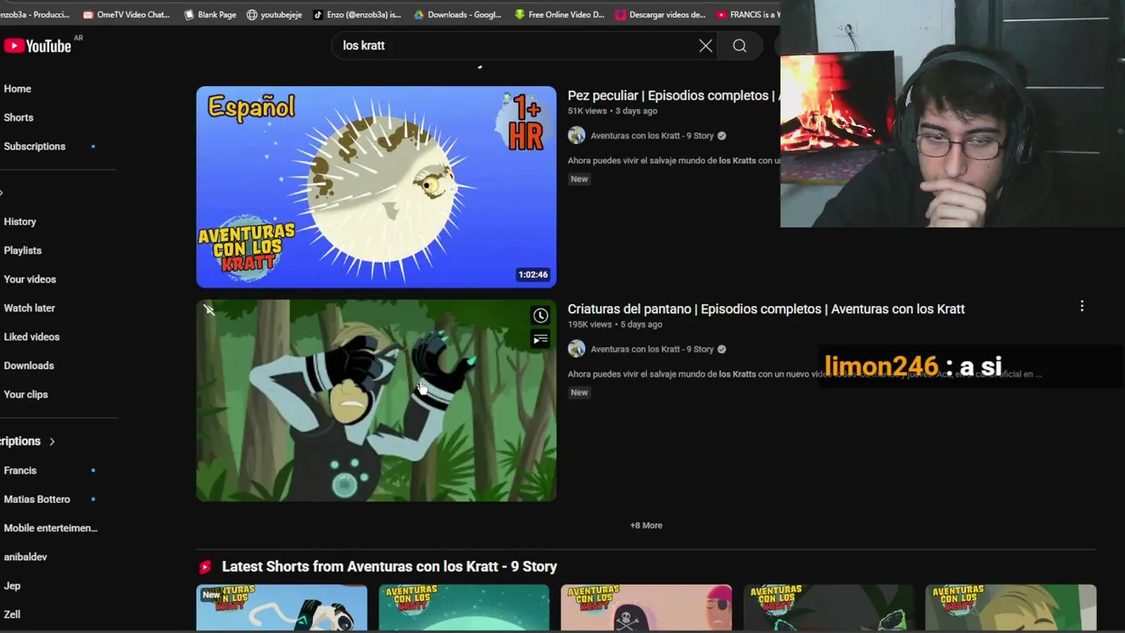The height and width of the screenshot is (633, 1125).
Task: Click the 1:02:46 duration badge
Action: point(533,275)
